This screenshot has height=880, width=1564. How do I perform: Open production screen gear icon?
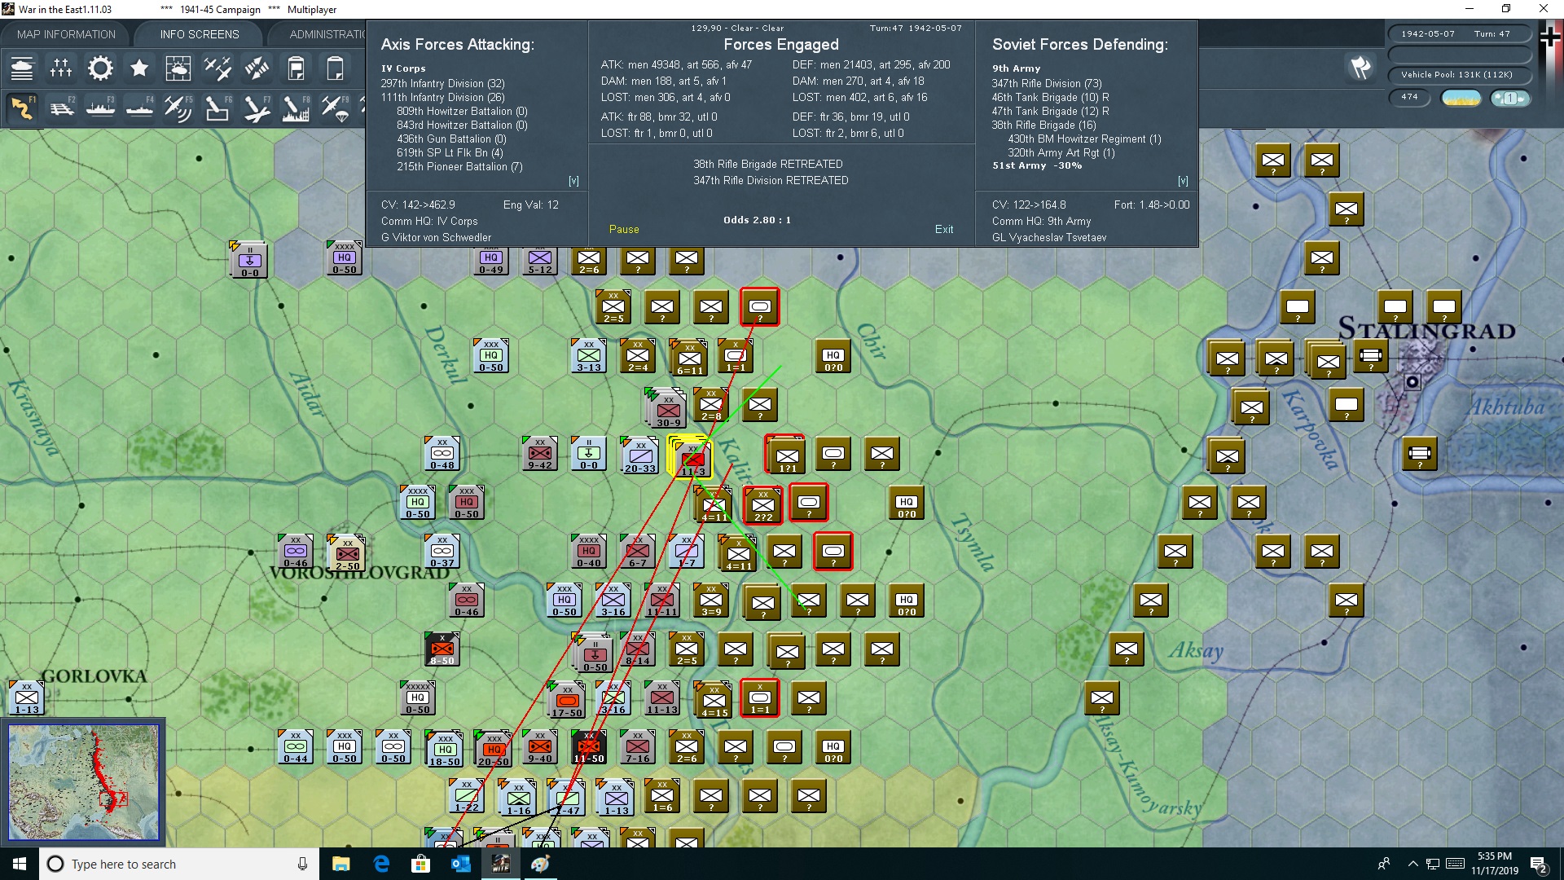pos(100,68)
